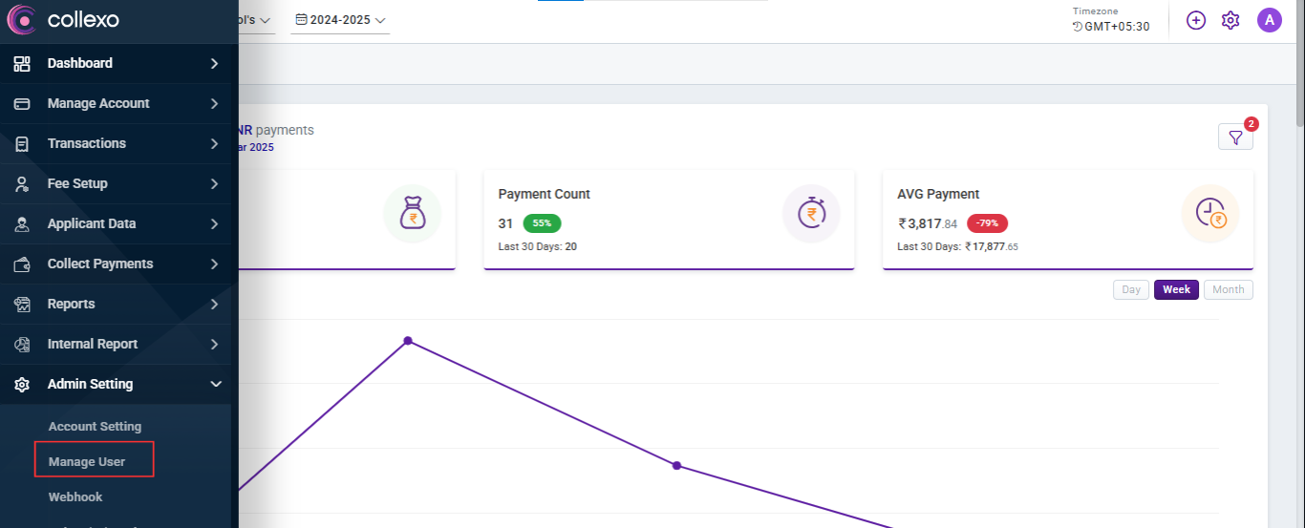Go to Account Setting
The height and width of the screenshot is (528, 1305).
click(x=95, y=427)
